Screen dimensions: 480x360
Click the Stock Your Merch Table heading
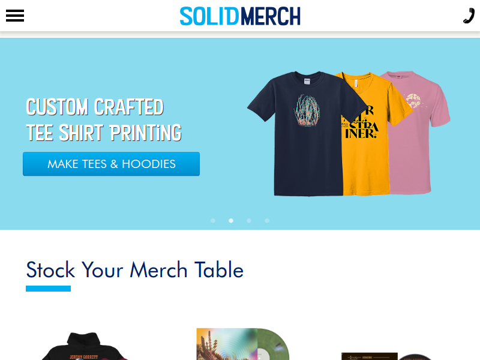coord(134,269)
